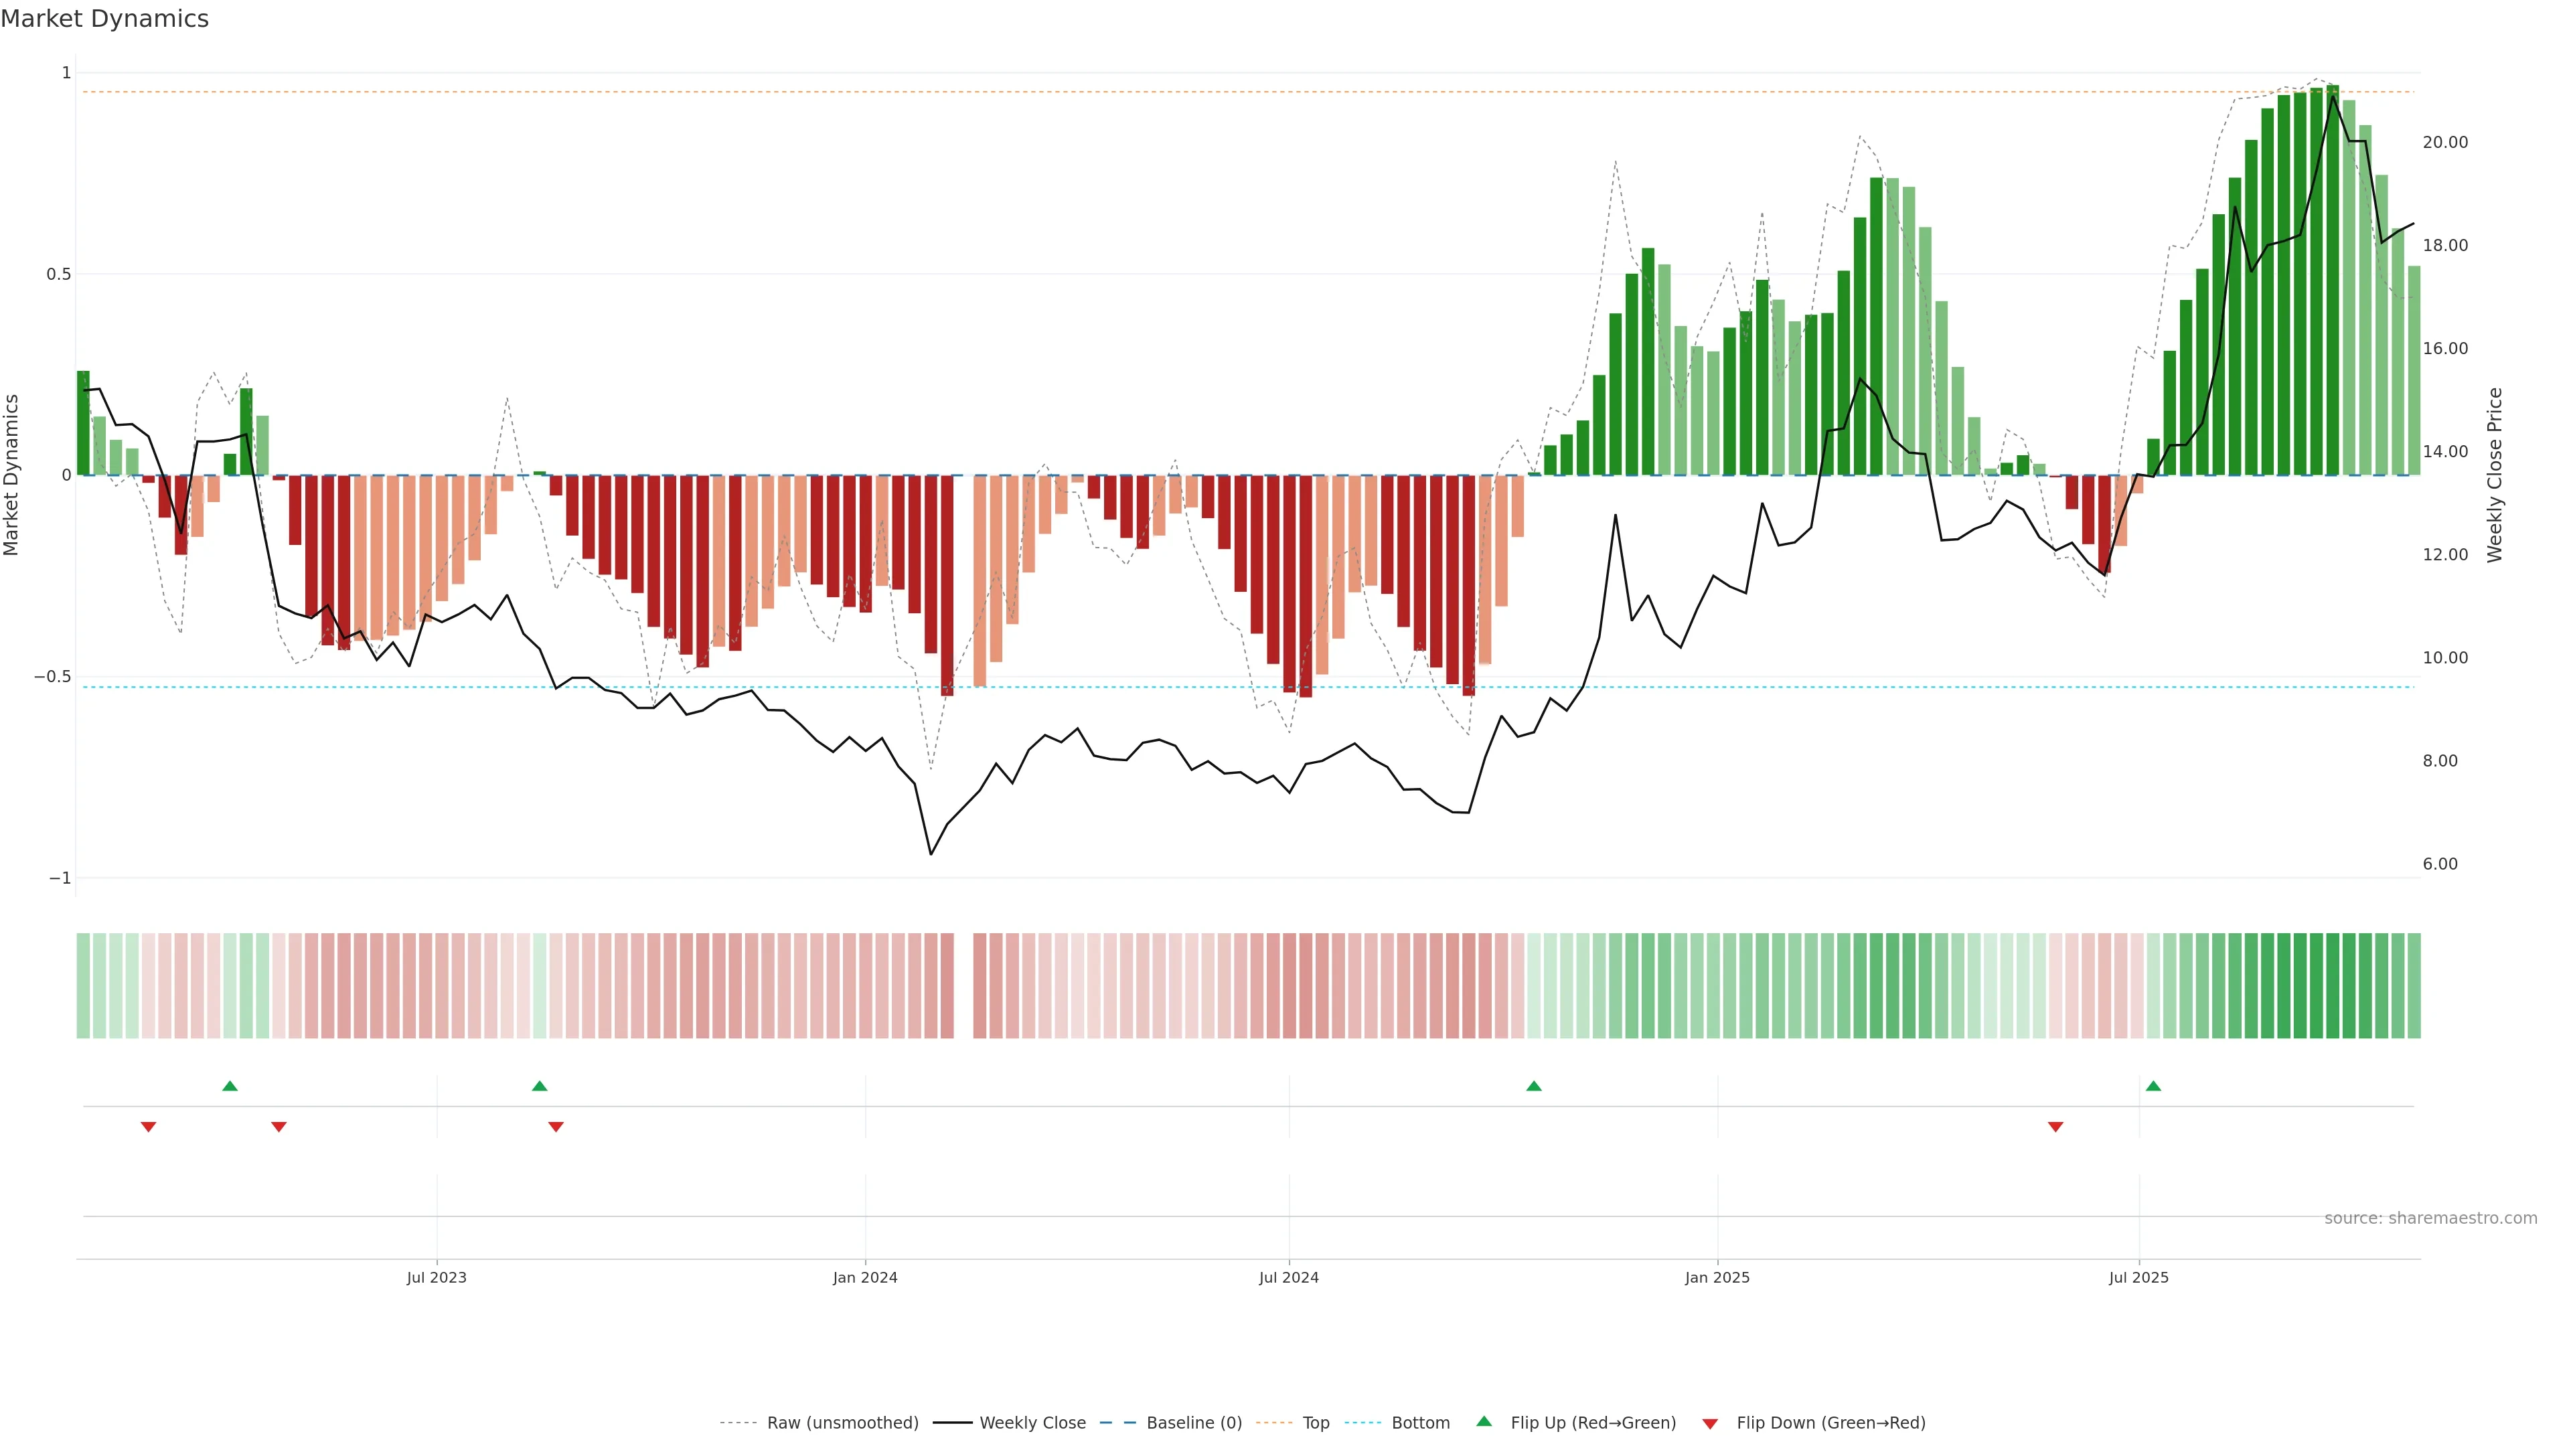Image resolution: width=2571 pixels, height=1446 pixels.
Task: Click the Weekly Close black line legend sample
Action: point(952,1423)
